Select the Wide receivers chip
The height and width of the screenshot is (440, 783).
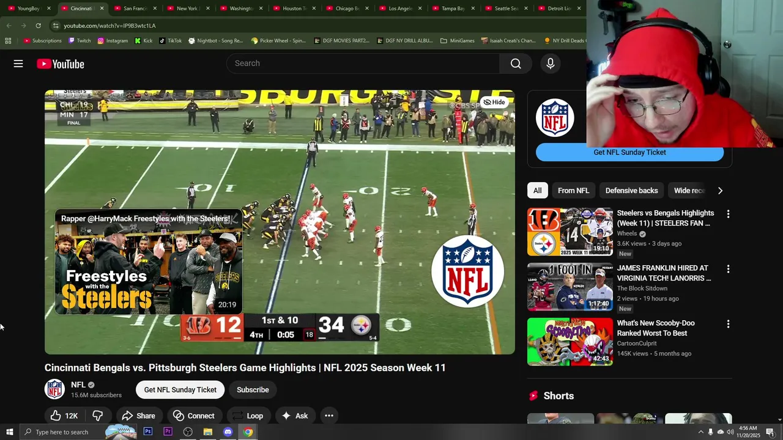[689, 191]
